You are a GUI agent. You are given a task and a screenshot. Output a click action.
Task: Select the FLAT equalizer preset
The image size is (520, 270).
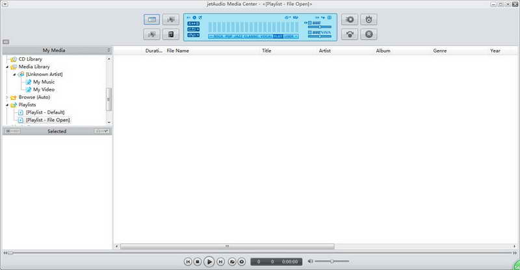coord(278,36)
